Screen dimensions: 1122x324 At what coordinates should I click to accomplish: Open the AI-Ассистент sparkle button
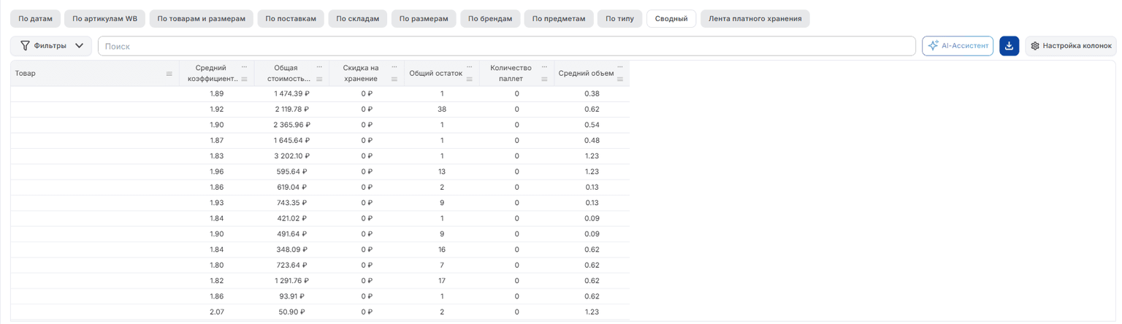pyautogui.click(x=957, y=46)
